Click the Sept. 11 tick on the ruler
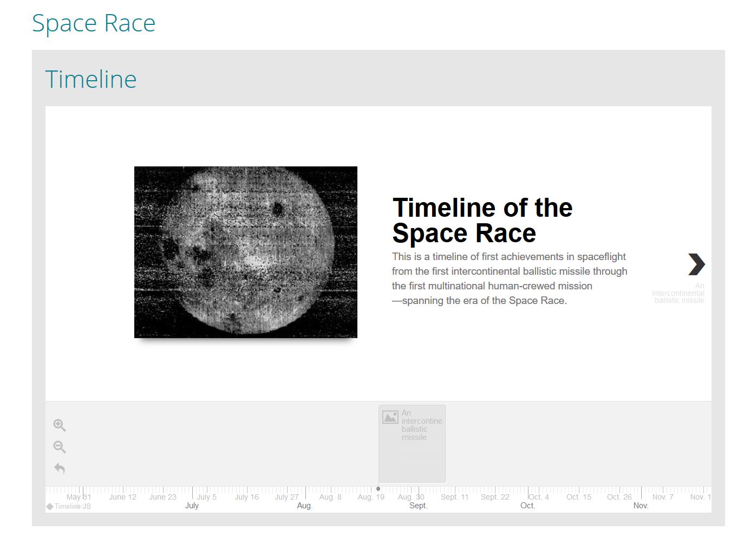The image size is (744, 550). pyautogui.click(x=454, y=496)
